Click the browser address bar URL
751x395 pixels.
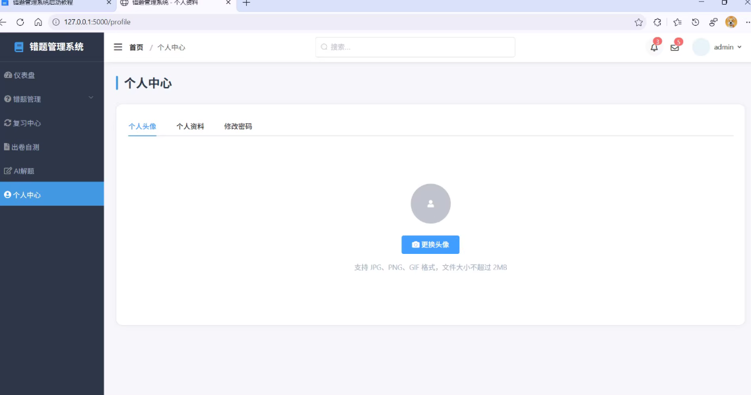pyautogui.click(x=97, y=22)
